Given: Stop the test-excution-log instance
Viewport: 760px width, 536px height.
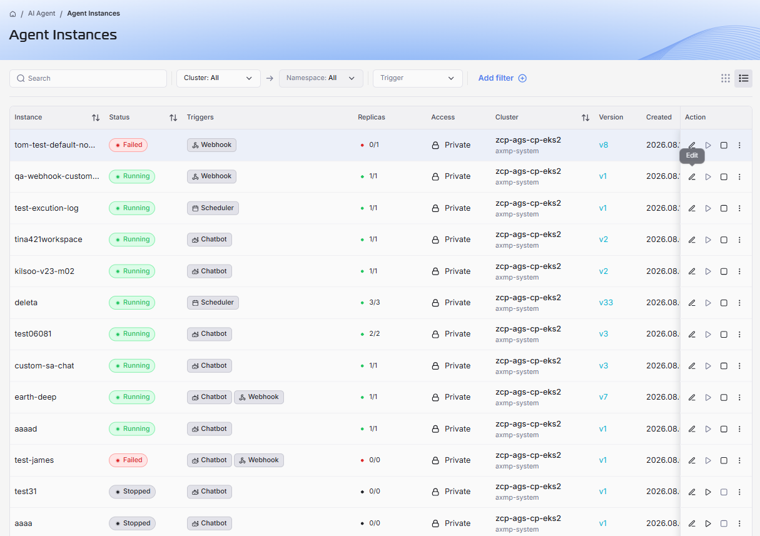Looking at the screenshot, I should coord(724,208).
